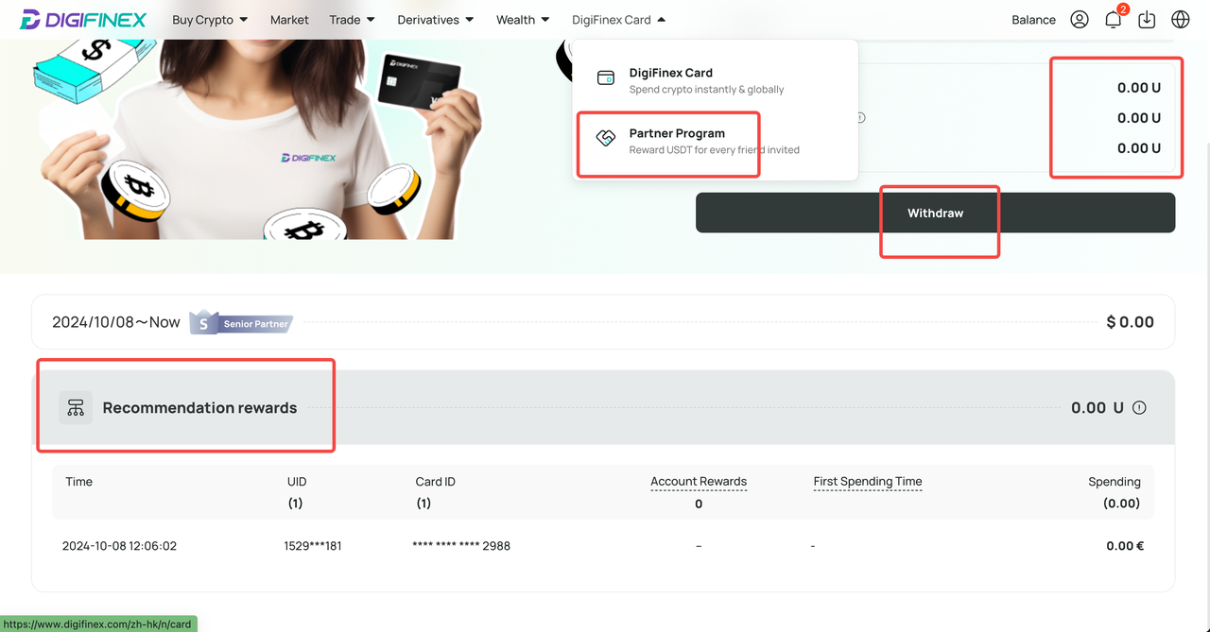Open the language globe icon

point(1181,20)
